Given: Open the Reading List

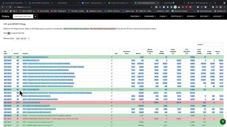Looking at the screenshot, I should (220, 11).
